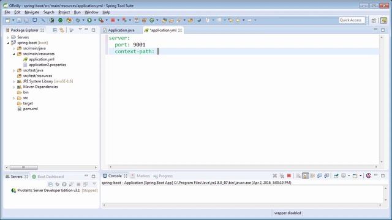Switch to the Progress tab
This screenshot has height=220, width=392.
tap(163, 176)
